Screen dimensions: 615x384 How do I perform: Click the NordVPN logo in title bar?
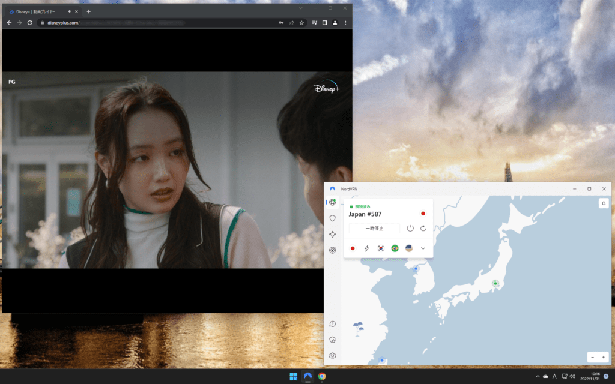tap(333, 189)
